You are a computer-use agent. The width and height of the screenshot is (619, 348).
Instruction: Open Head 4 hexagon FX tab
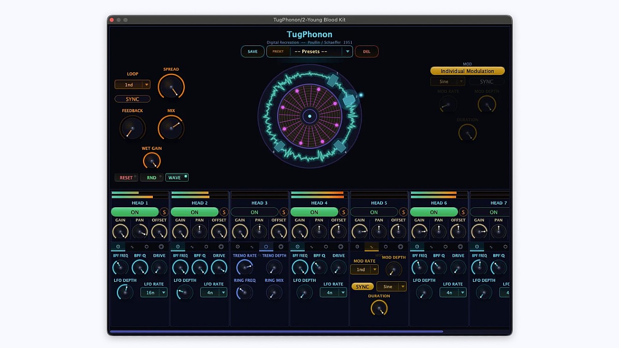tap(326, 247)
